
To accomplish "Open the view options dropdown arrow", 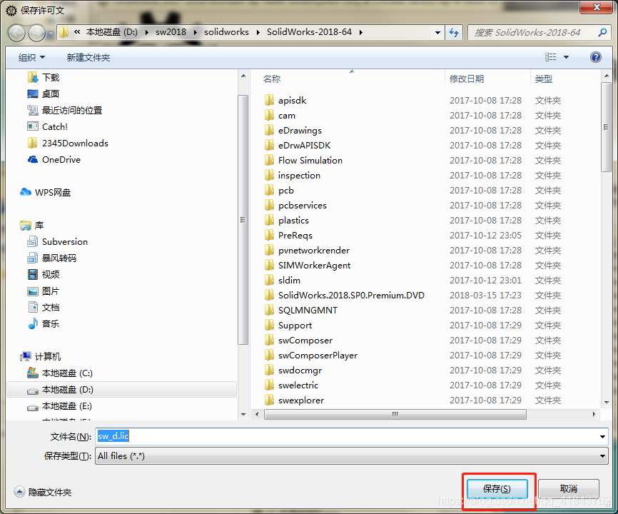I will (x=567, y=57).
